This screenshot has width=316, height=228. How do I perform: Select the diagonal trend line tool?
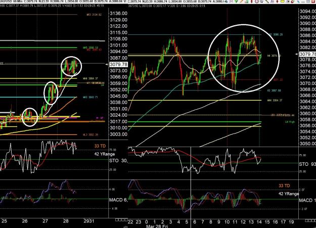tap(267, 2)
